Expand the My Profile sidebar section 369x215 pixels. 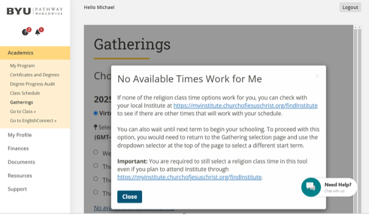coord(20,135)
